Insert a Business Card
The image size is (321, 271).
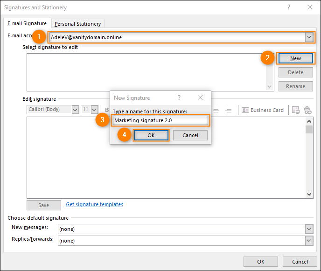[263, 110]
